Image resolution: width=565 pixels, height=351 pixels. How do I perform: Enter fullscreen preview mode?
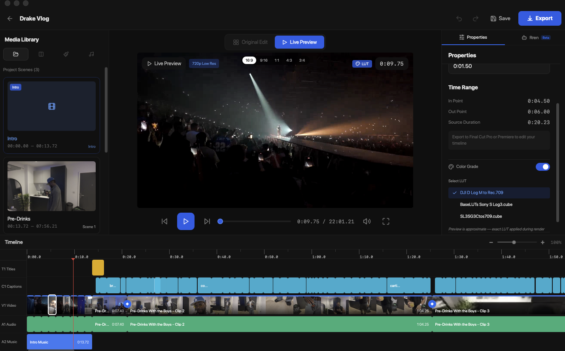click(x=386, y=221)
